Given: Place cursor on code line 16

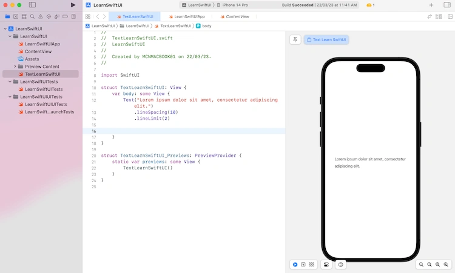Looking at the screenshot, I should tap(184, 131).
